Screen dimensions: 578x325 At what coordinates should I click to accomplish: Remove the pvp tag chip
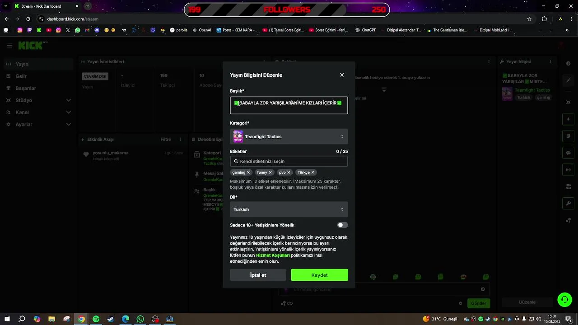tap(289, 172)
